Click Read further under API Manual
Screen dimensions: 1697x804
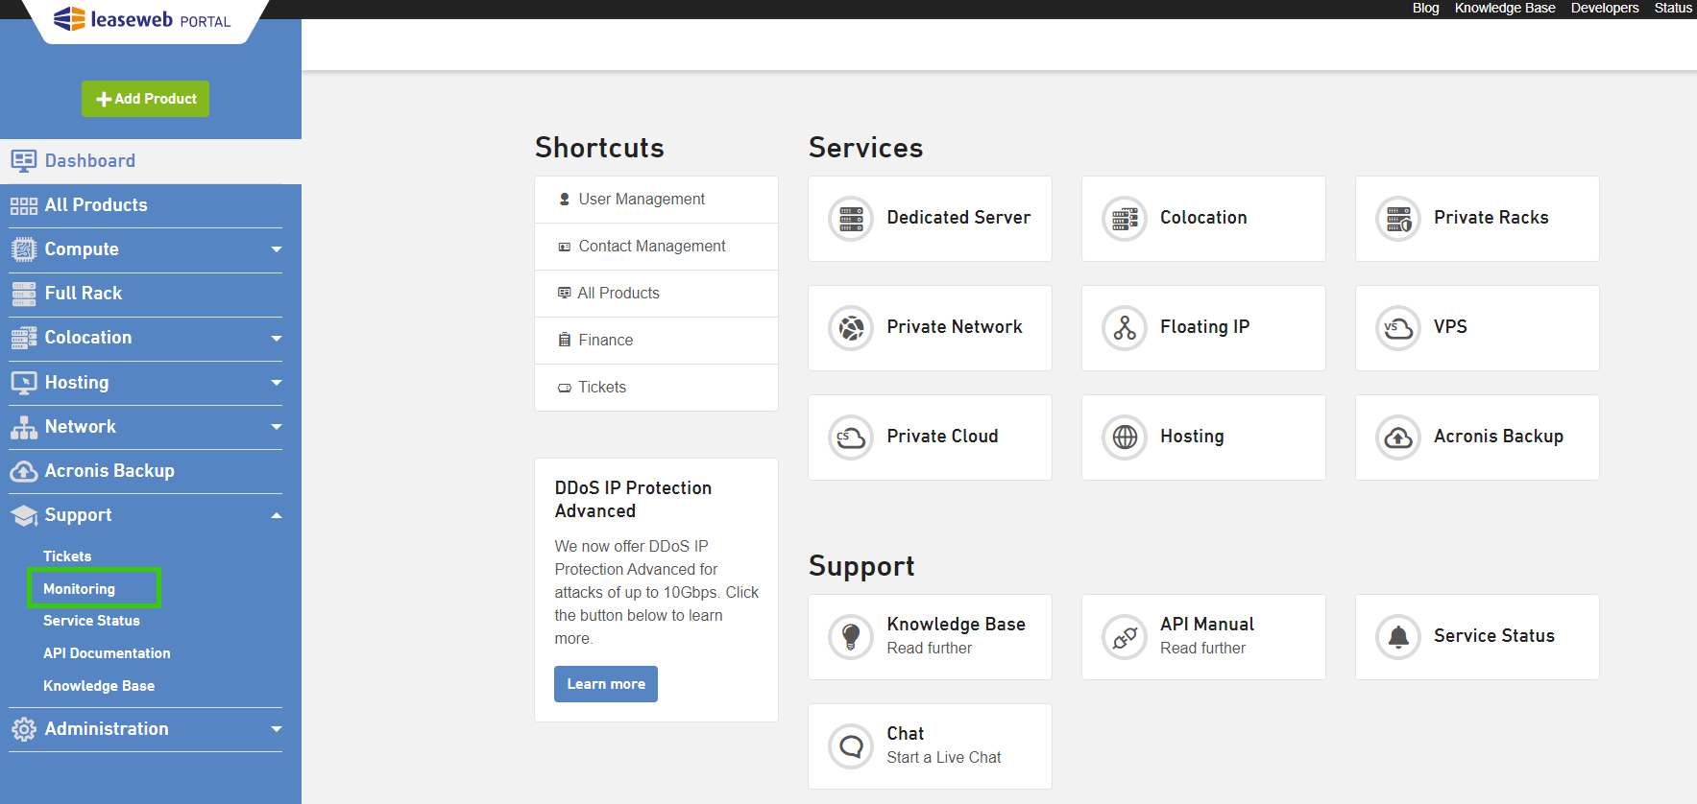1202,649
